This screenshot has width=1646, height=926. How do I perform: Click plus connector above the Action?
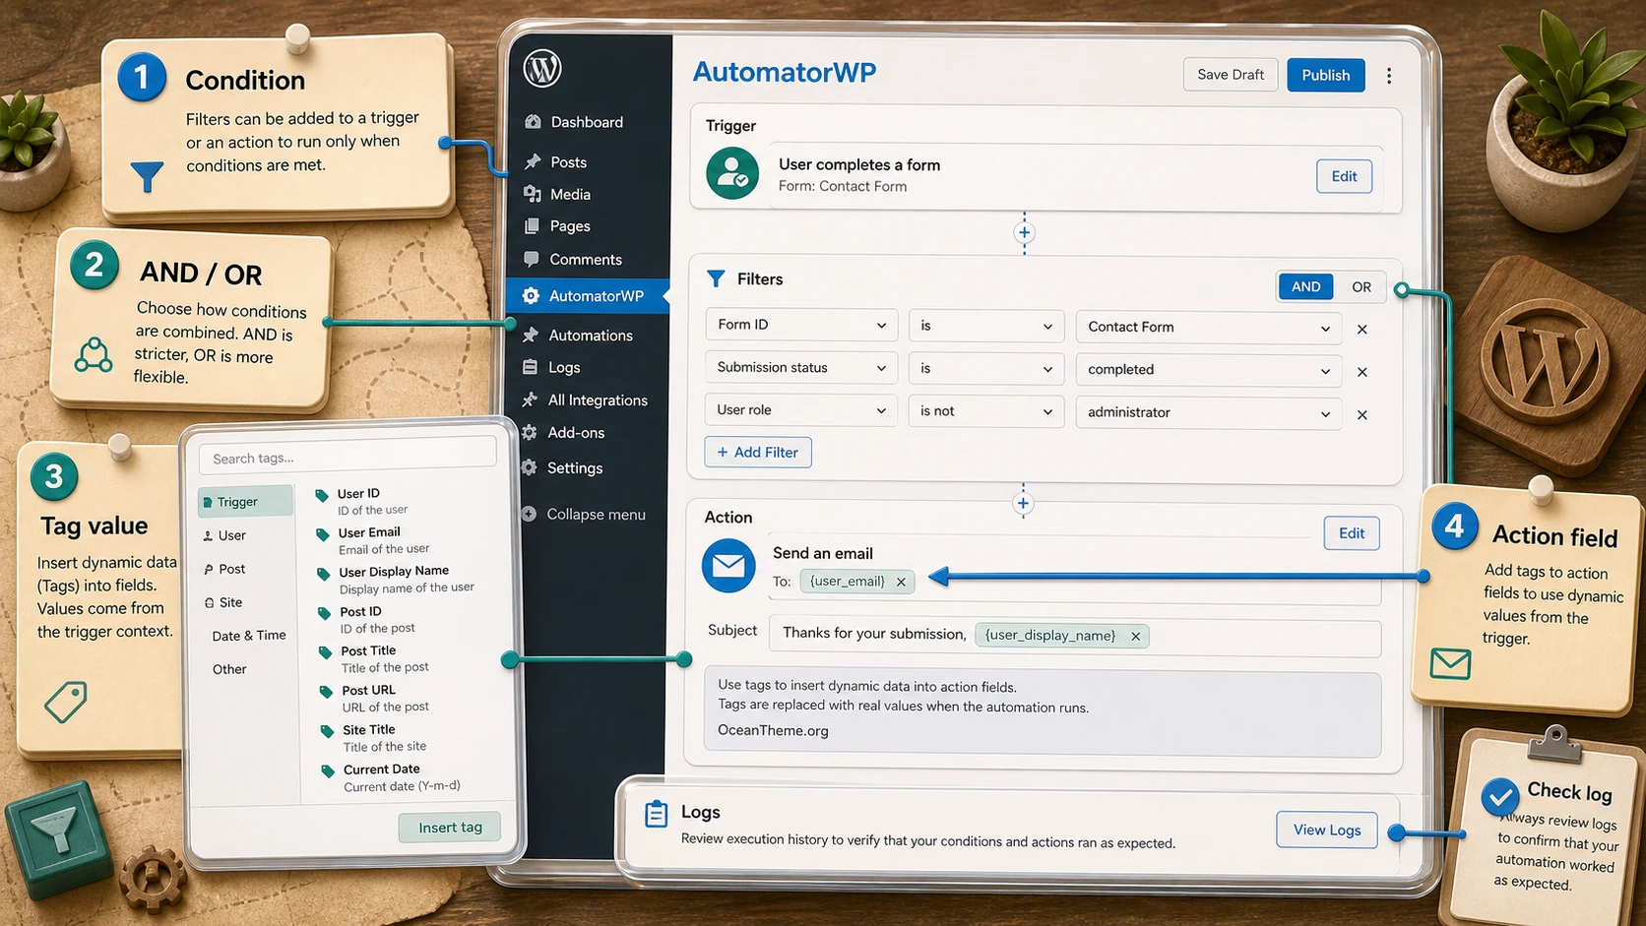(x=1023, y=504)
